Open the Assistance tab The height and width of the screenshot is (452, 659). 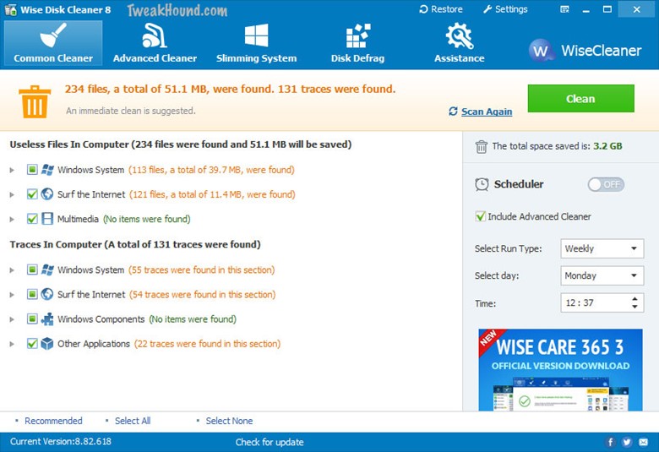click(x=460, y=43)
